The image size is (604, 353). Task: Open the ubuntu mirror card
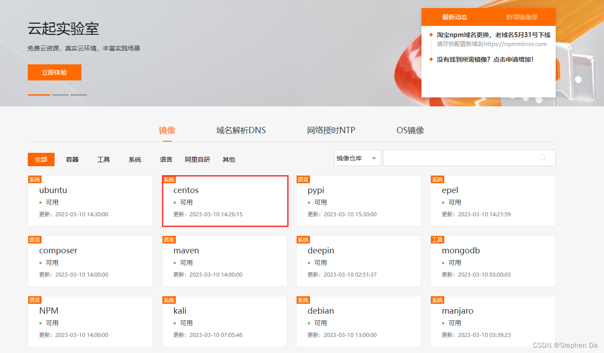(90, 201)
